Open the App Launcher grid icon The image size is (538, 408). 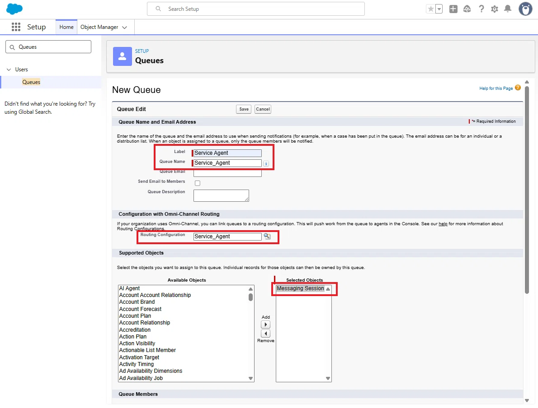(x=16, y=27)
